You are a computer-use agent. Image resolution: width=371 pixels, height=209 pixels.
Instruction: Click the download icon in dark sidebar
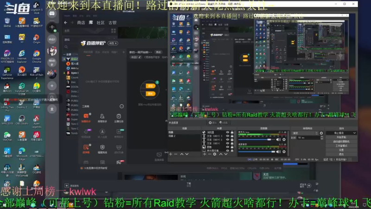point(52,109)
